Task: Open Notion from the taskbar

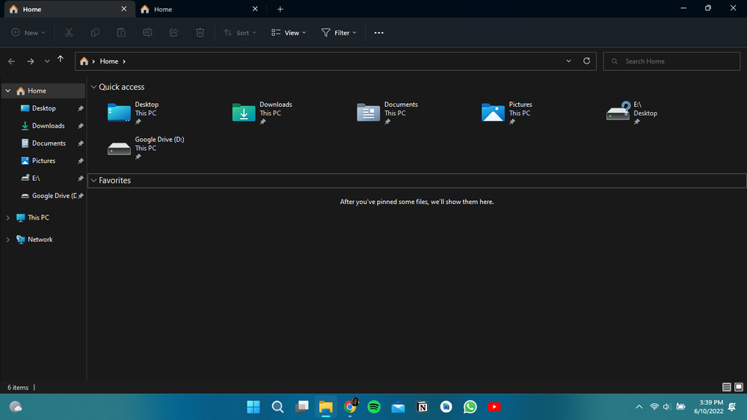Action: [422, 407]
